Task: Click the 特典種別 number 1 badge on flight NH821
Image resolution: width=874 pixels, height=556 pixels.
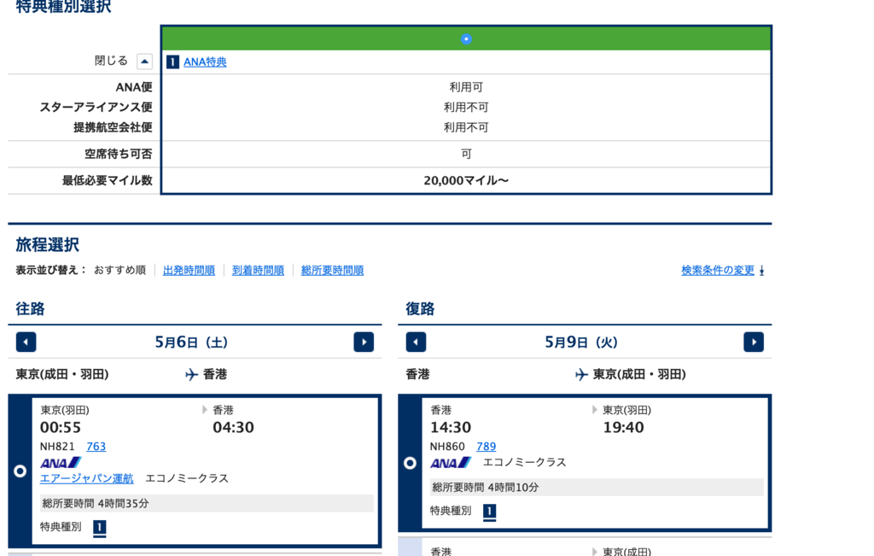Action: [100, 527]
